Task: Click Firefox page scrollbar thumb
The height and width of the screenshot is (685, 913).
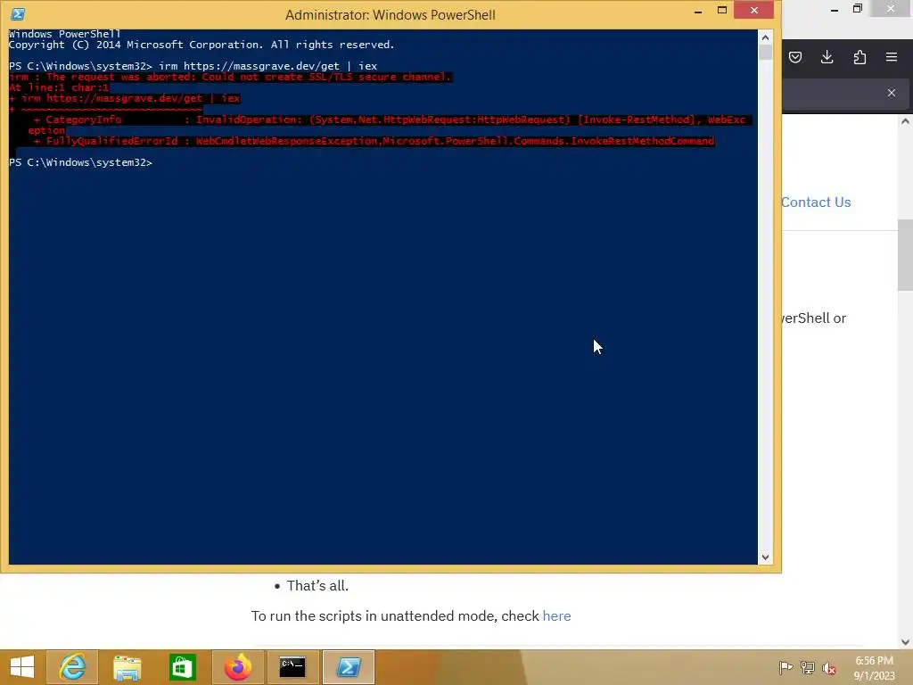Action: (x=905, y=254)
